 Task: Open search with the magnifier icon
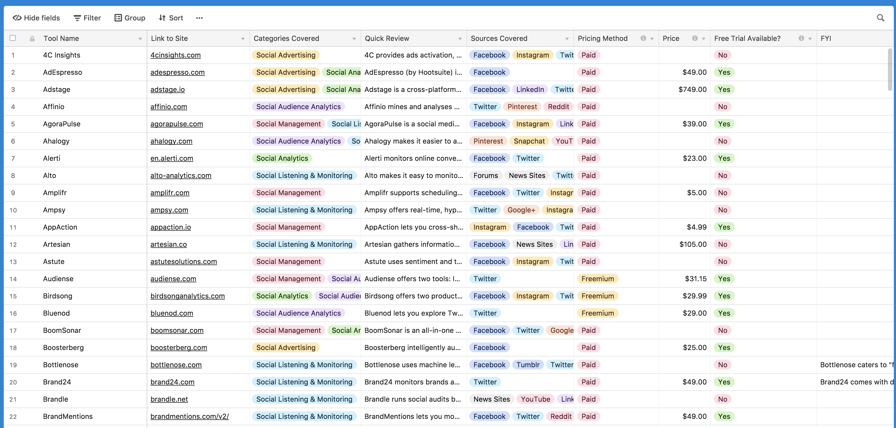[881, 17]
